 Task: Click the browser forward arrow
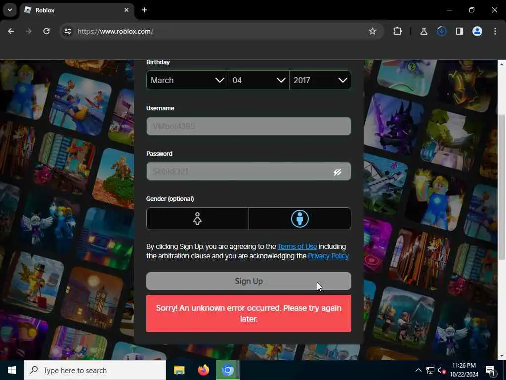coord(29,31)
